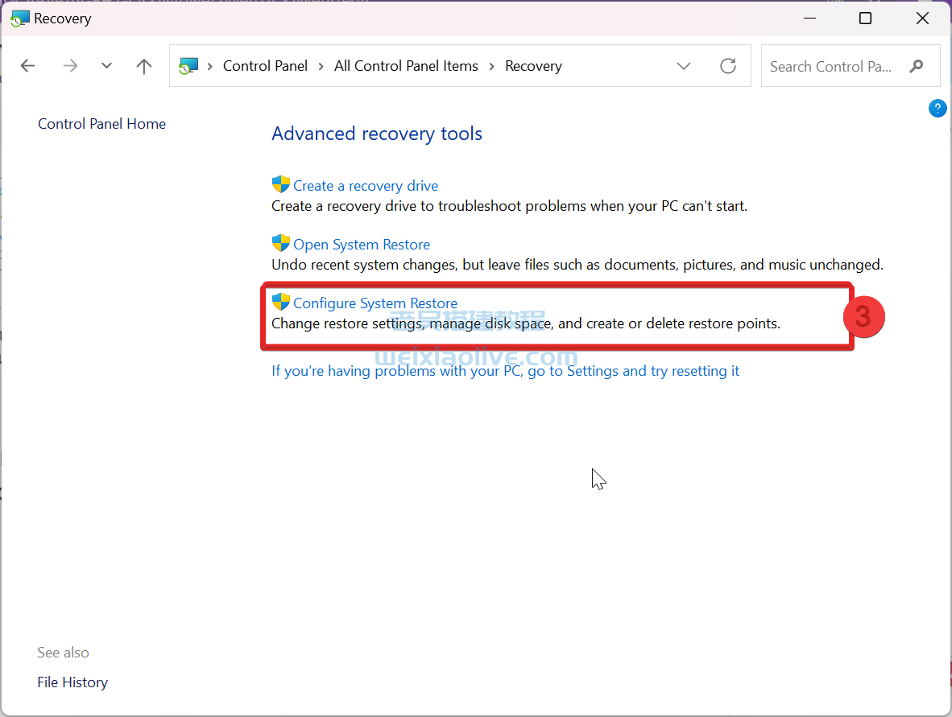Select All Control Panel Items in the breadcrumb
This screenshot has width=952, height=717.
[x=406, y=66]
